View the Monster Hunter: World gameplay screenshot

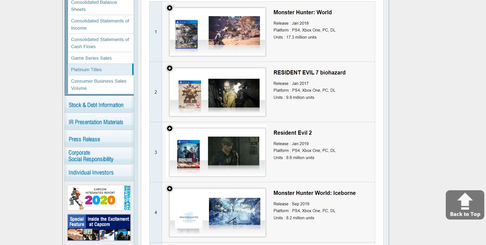(x=234, y=30)
